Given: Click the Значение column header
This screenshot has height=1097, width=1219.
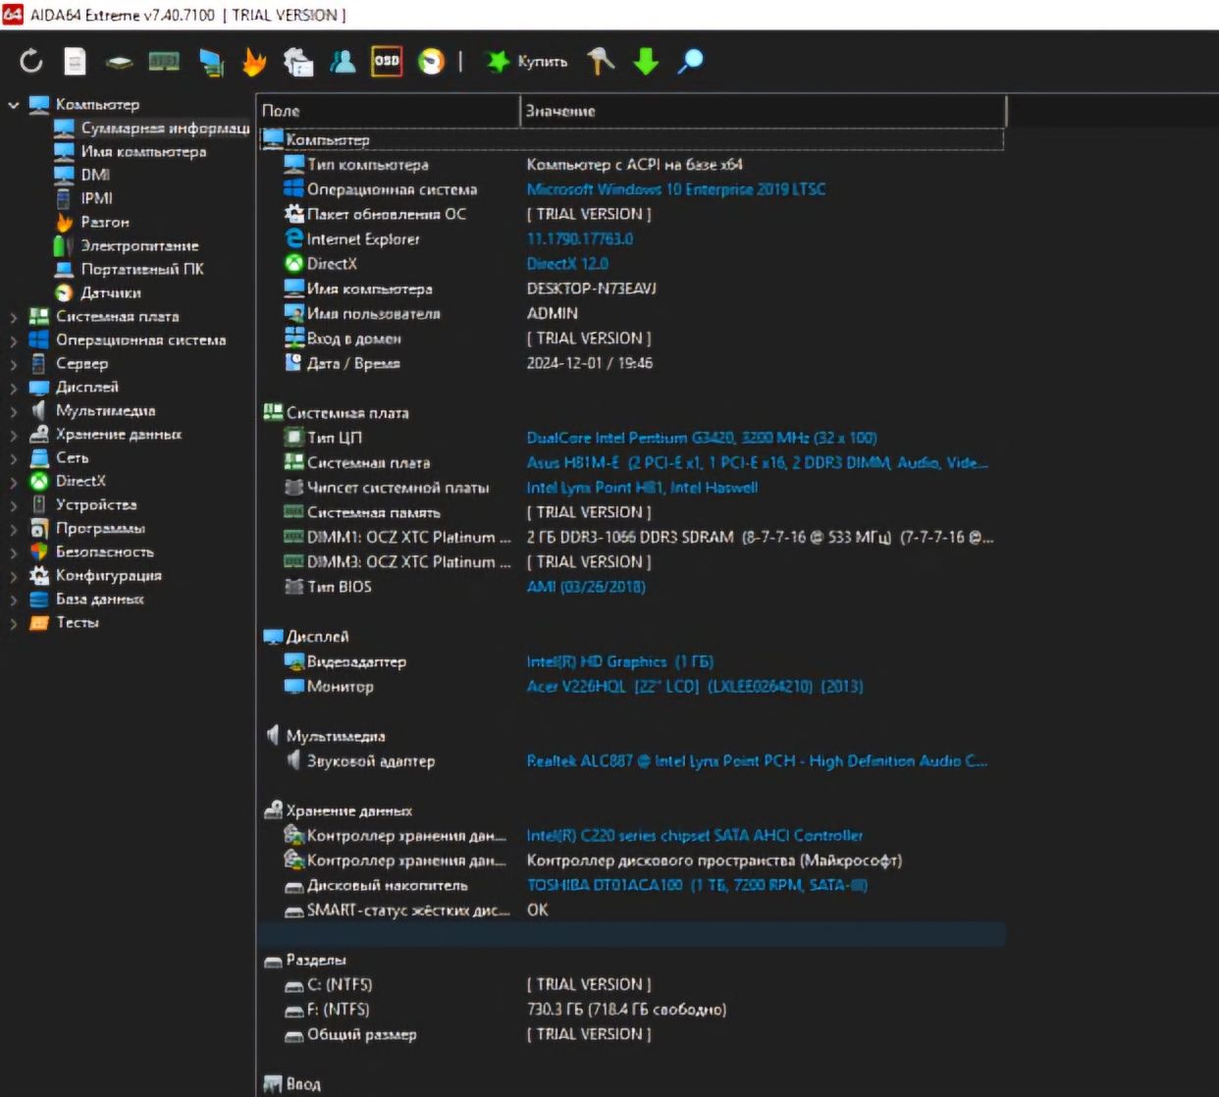Looking at the screenshot, I should click(763, 111).
